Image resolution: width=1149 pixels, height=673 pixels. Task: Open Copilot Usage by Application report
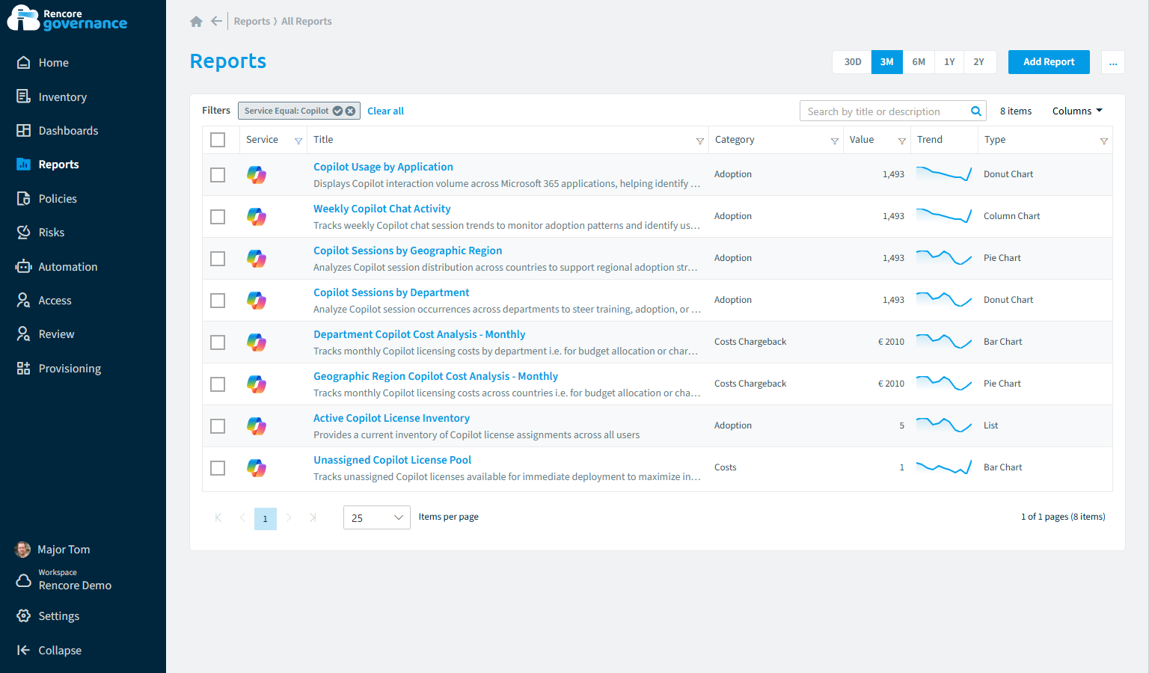click(x=383, y=167)
